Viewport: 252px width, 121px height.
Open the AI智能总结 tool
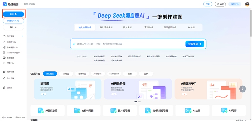[x=47, y=110]
